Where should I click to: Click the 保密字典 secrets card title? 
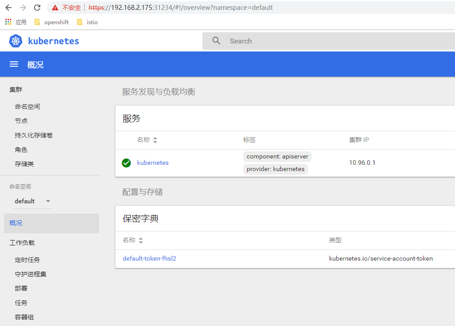[x=141, y=219]
